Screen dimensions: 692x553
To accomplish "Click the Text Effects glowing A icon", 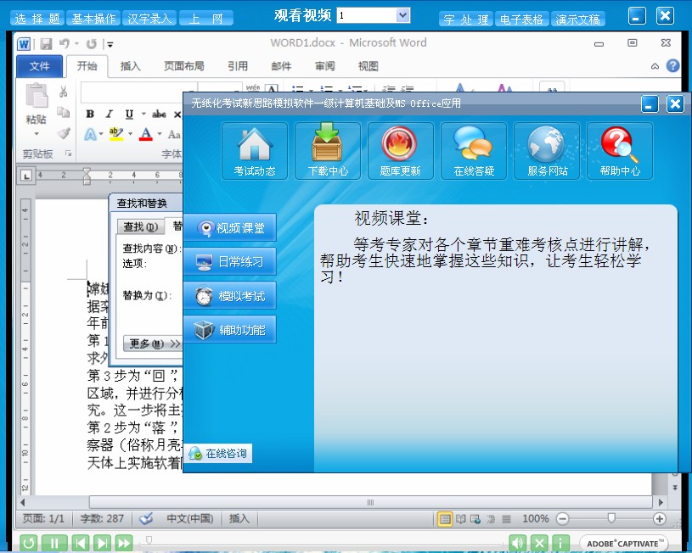I will [x=90, y=134].
